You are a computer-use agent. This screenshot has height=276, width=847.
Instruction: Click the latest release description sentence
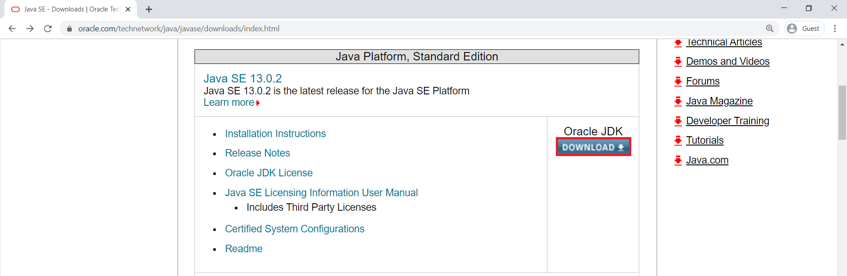pos(336,91)
